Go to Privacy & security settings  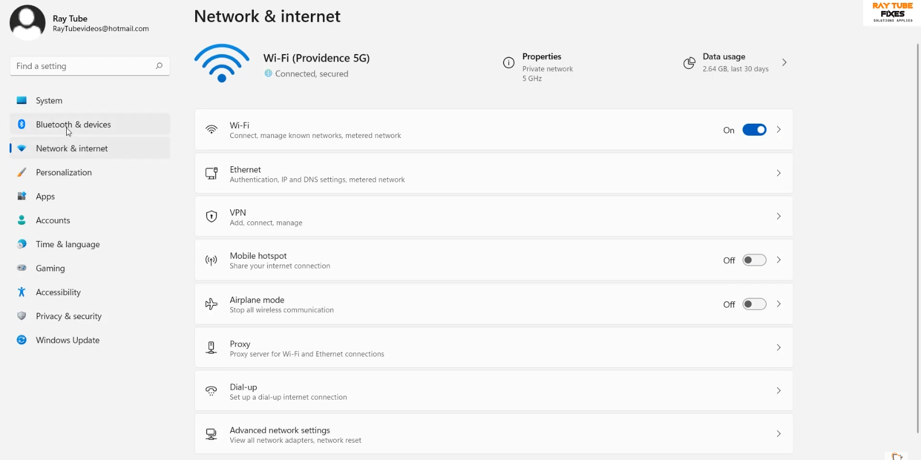tap(68, 316)
